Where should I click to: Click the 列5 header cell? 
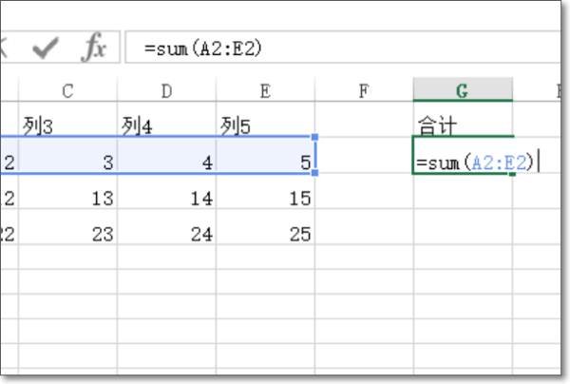tap(265, 125)
